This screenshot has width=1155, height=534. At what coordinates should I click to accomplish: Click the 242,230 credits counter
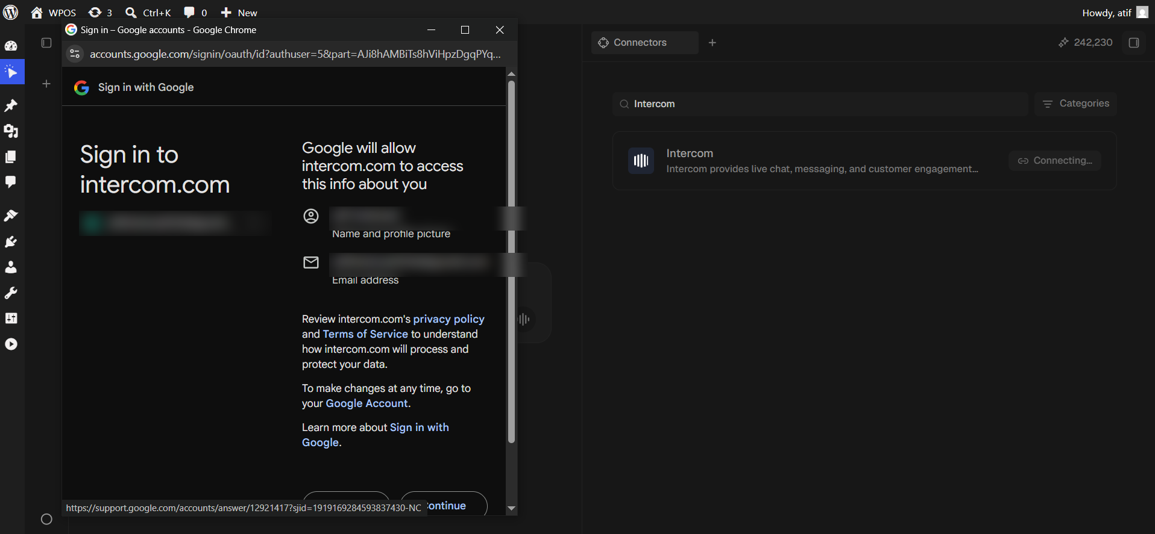click(x=1086, y=42)
